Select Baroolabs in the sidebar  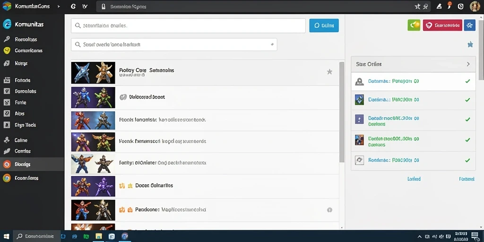[26, 91]
